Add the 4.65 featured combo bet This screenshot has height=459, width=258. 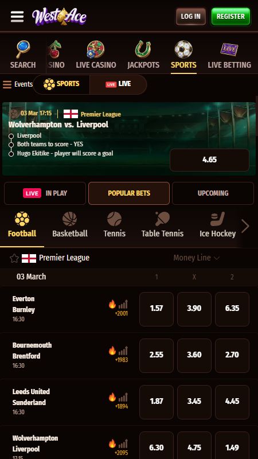tap(209, 160)
